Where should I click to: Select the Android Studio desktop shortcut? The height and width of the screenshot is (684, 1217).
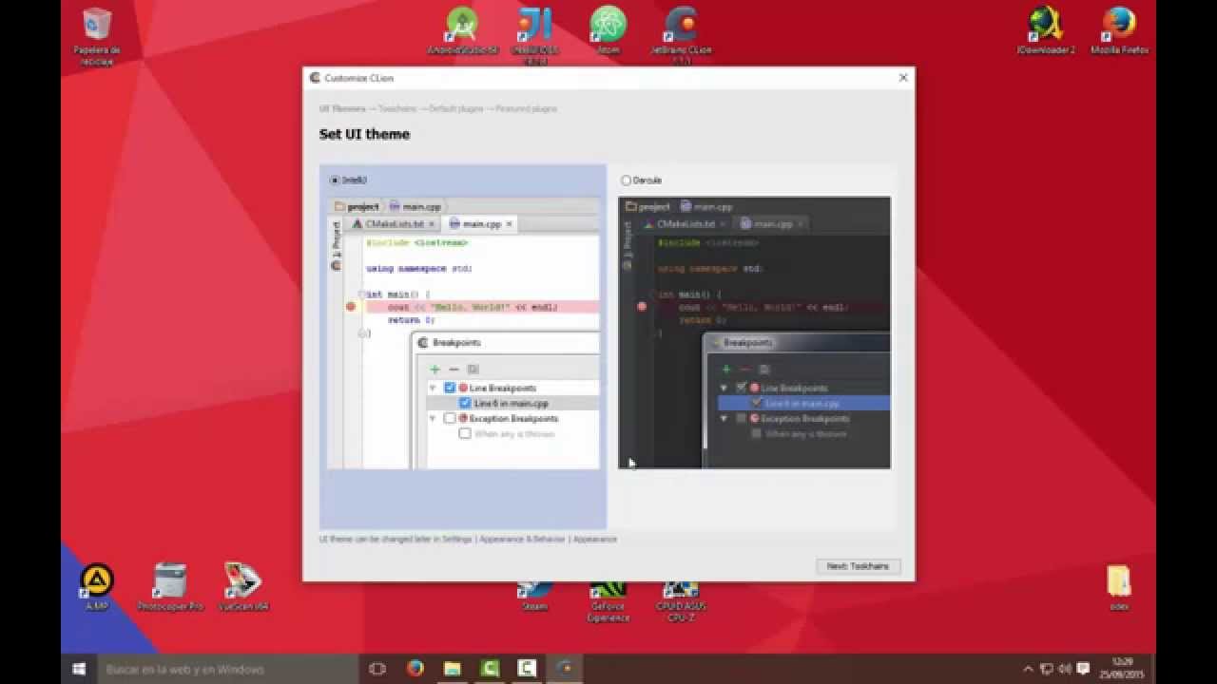pyautogui.click(x=463, y=31)
